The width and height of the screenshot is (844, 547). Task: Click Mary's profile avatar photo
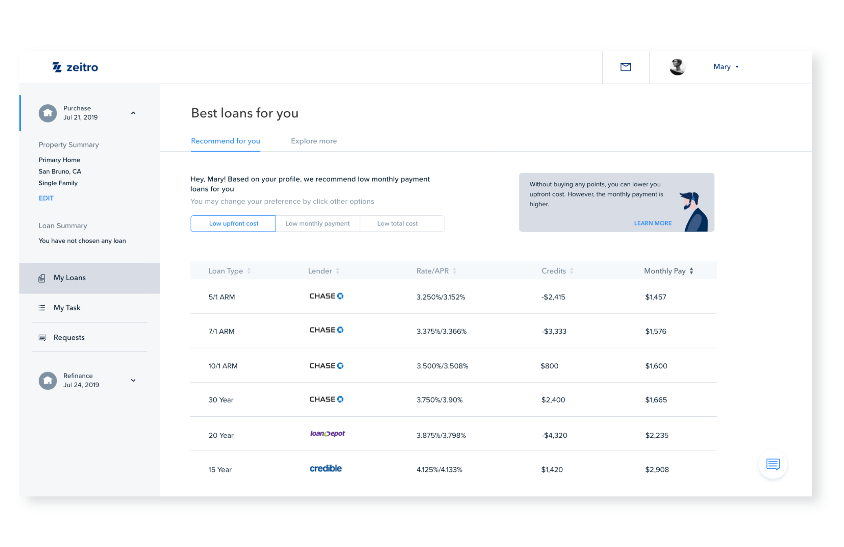(x=677, y=67)
